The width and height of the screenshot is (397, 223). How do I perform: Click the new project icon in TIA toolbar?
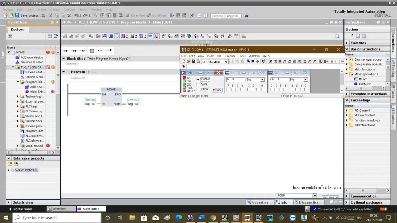(x=6, y=15)
